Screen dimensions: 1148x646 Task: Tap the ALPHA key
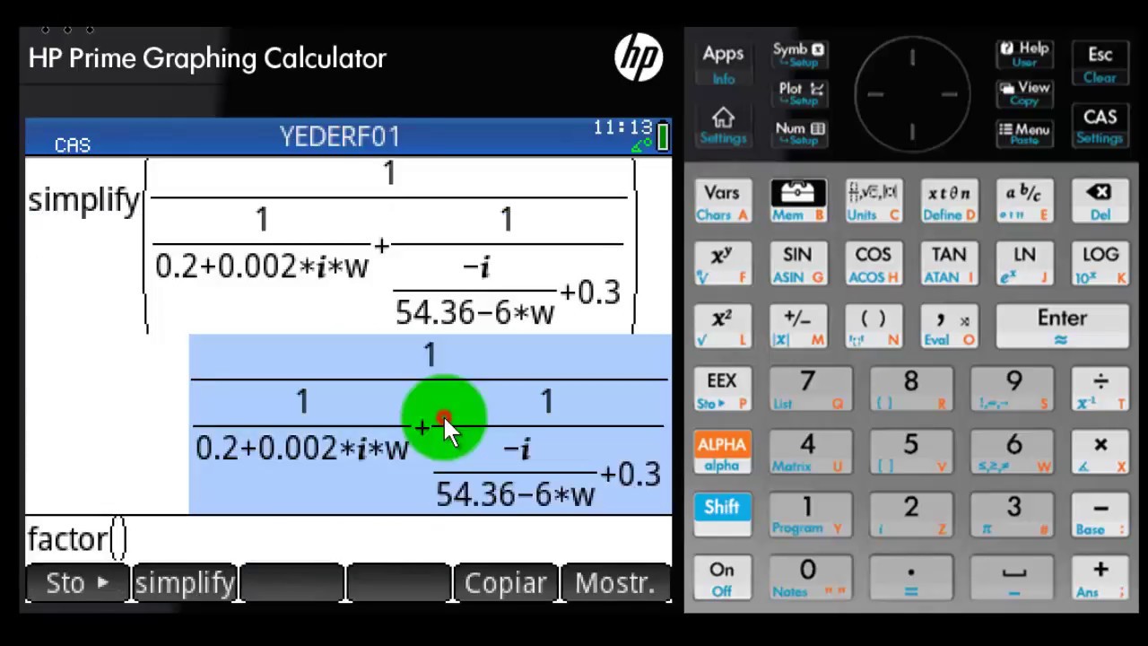[722, 453]
